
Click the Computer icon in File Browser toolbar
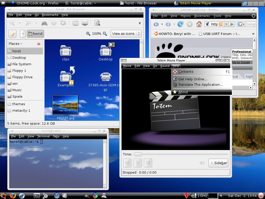[85, 23]
